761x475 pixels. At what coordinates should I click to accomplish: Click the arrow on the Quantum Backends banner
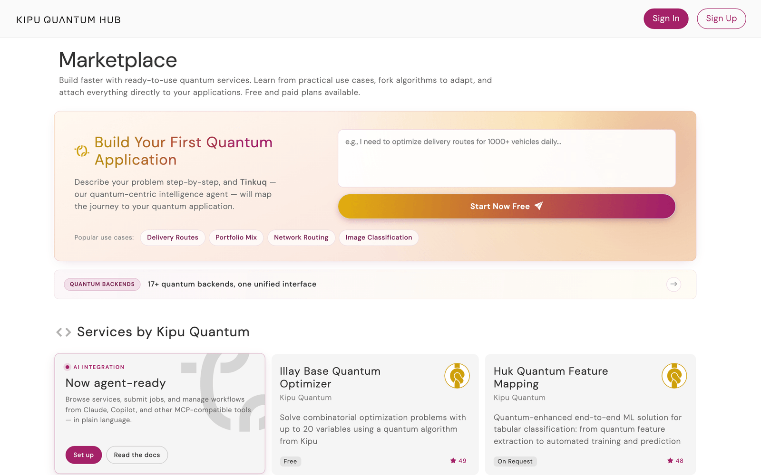[x=673, y=284]
